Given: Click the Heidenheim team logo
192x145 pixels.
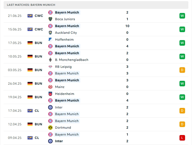Looking at the screenshot, I should [50, 94].
